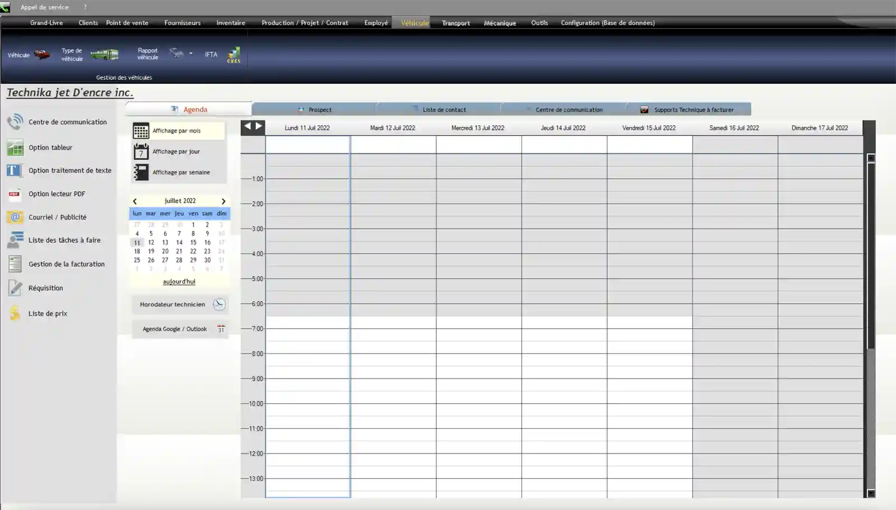Open the IFTA report icon
Image resolution: width=896 pixels, height=510 pixels.
pos(234,55)
